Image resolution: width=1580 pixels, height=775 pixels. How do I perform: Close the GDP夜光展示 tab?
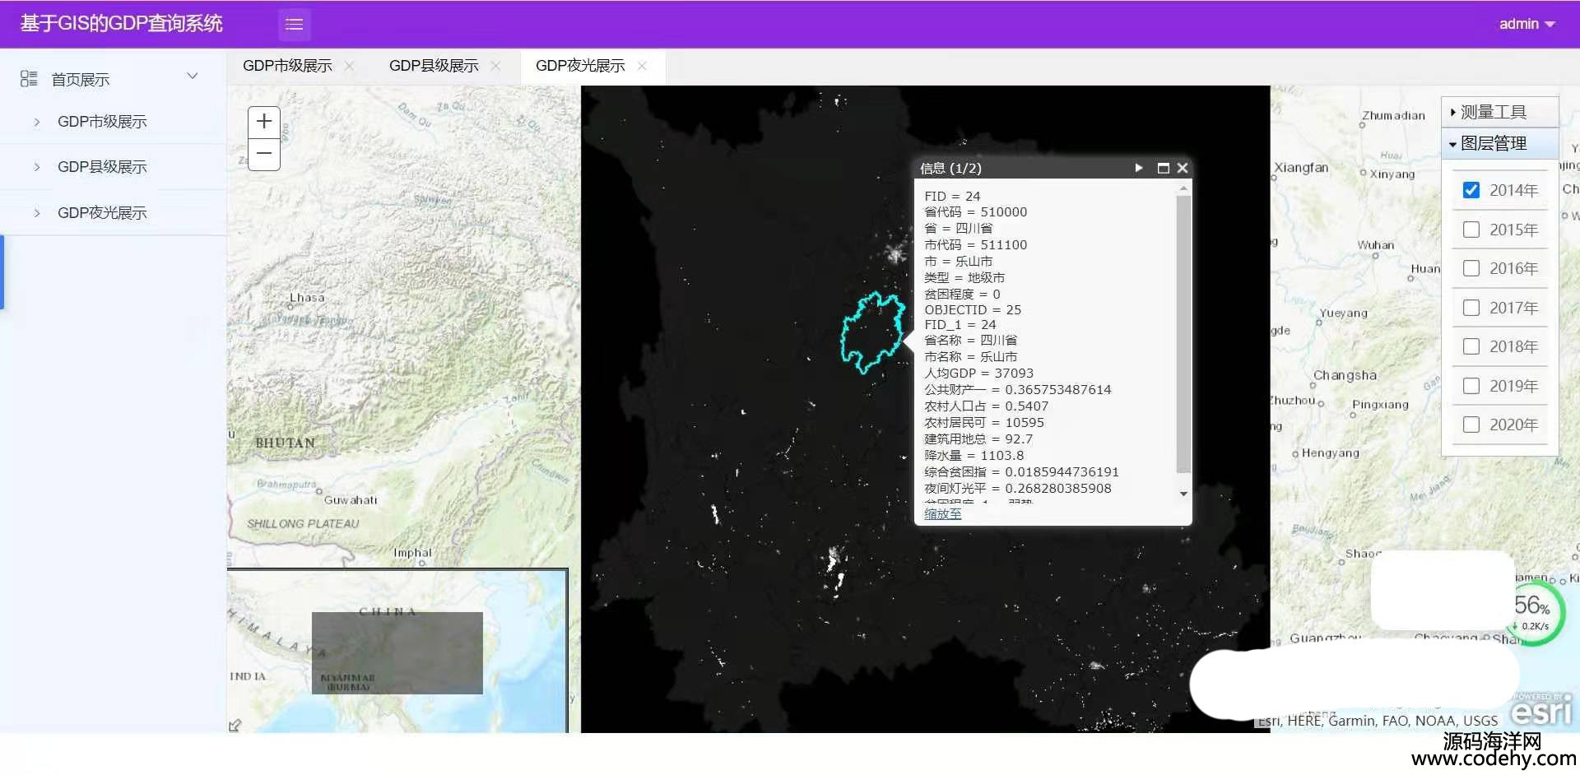pos(642,66)
